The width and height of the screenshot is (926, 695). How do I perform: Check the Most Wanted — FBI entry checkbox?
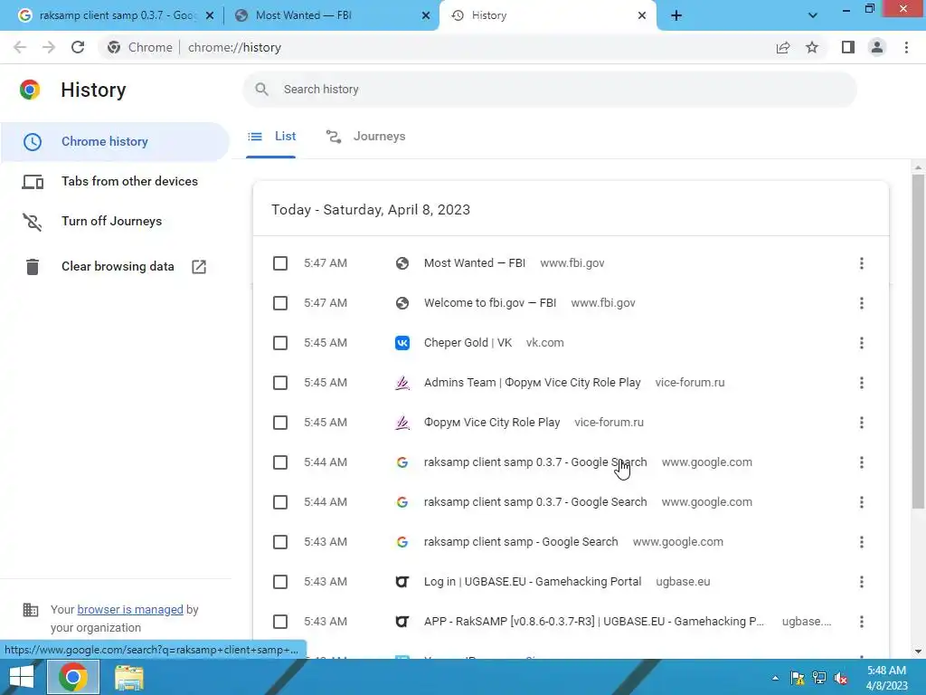(x=280, y=263)
